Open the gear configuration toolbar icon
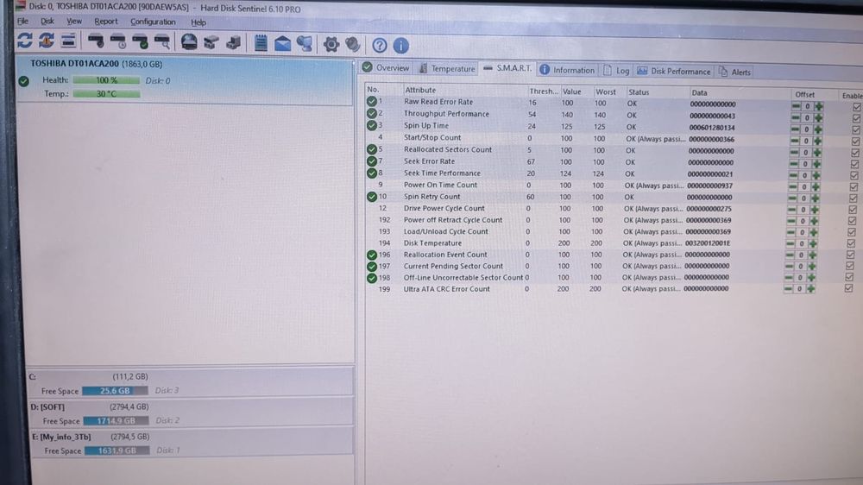The width and height of the screenshot is (863, 485). coord(331,45)
